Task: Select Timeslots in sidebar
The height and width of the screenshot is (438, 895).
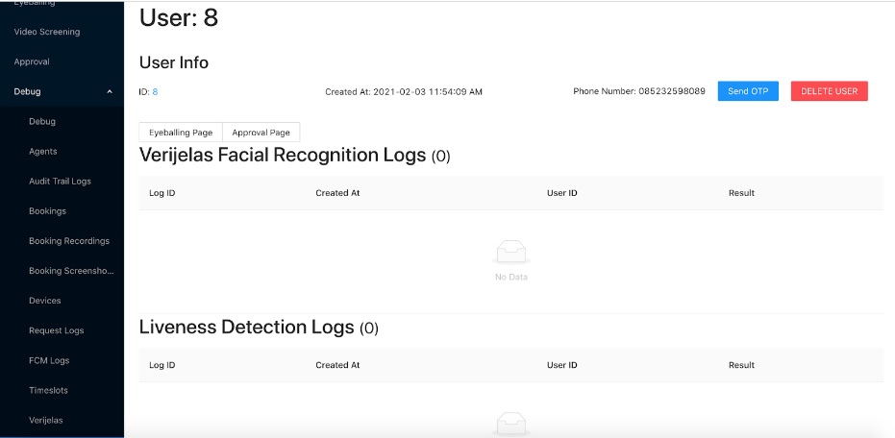Action: click(48, 390)
